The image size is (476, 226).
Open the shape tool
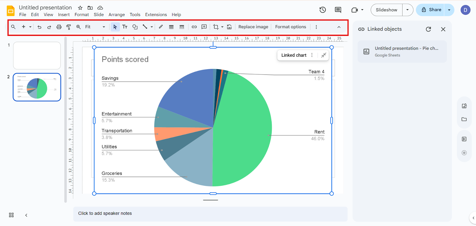click(135, 27)
